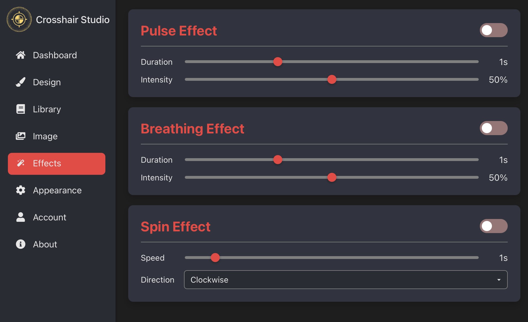Click the Effects magic wand icon

20,163
